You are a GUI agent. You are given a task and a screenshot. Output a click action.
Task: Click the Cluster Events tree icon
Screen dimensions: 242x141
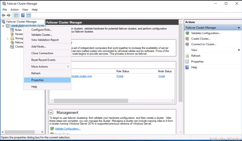tap(12, 47)
